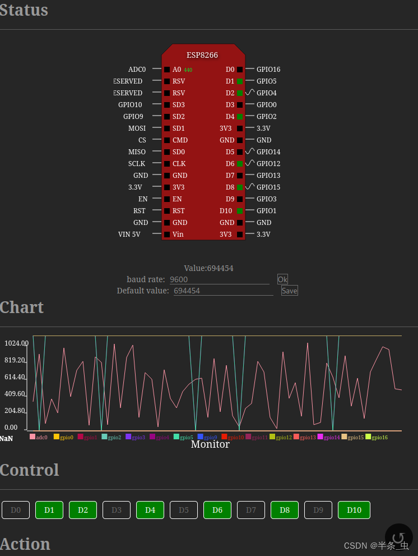Toggle the D8 control button
418x556 pixels.
(x=285, y=510)
